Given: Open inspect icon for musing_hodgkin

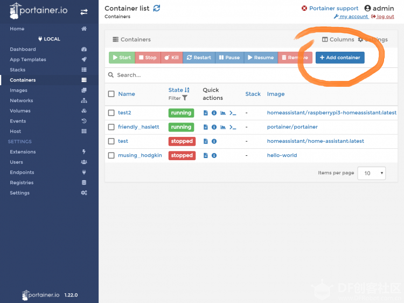Looking at the screenshot, I should pyautogui.click(x=214, y=155).
